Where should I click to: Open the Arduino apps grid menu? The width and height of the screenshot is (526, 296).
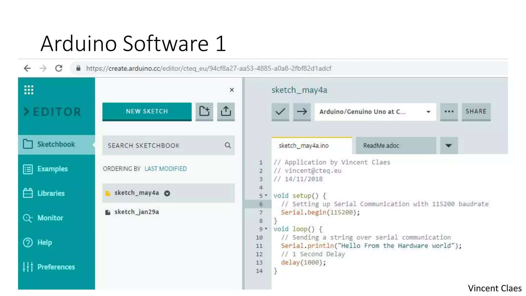29,90
